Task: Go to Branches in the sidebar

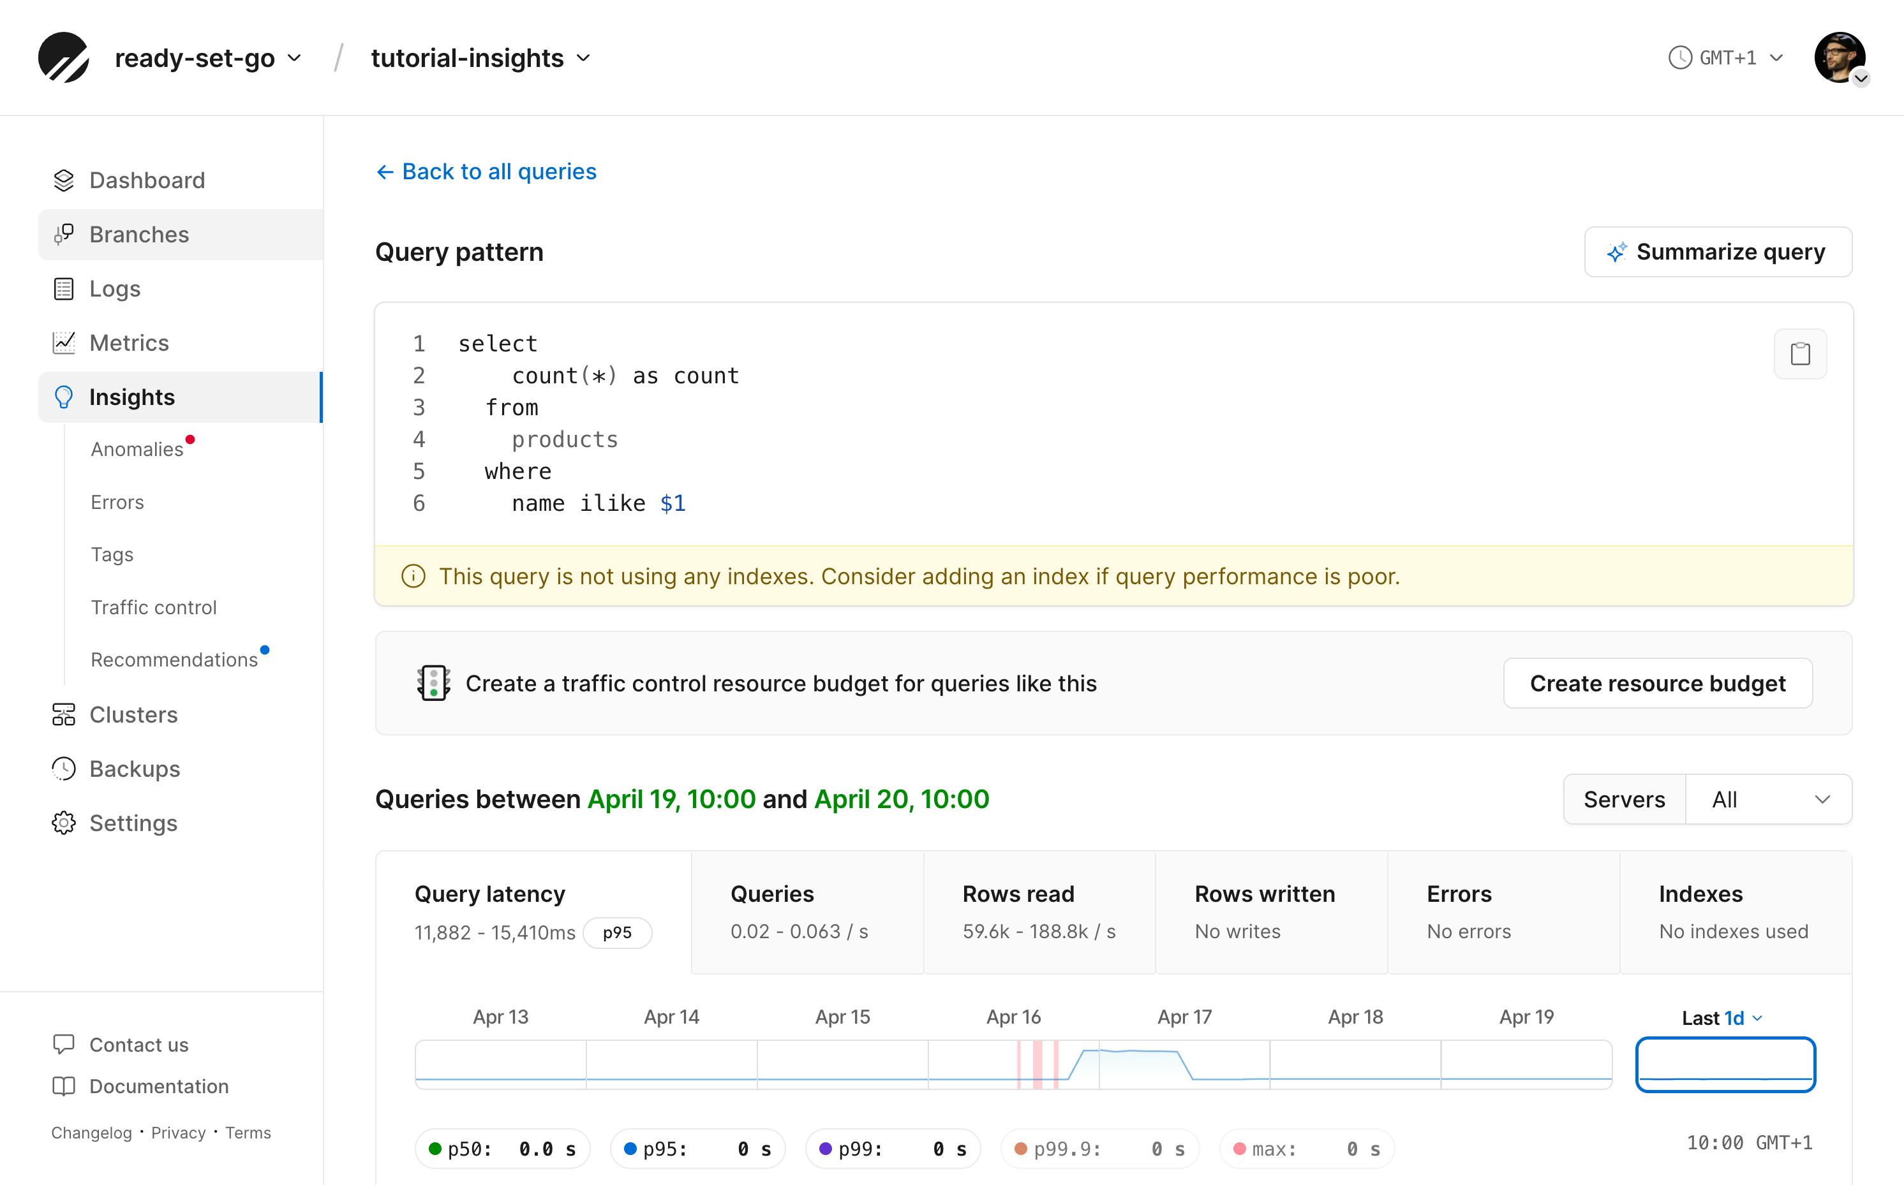Action: click(x=181, y=234)
